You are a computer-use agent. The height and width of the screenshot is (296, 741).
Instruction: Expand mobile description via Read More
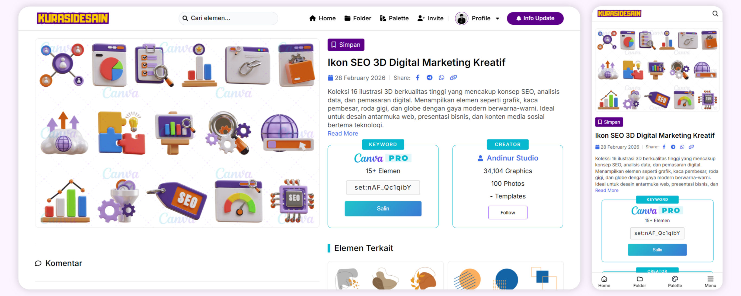(606, 190)
